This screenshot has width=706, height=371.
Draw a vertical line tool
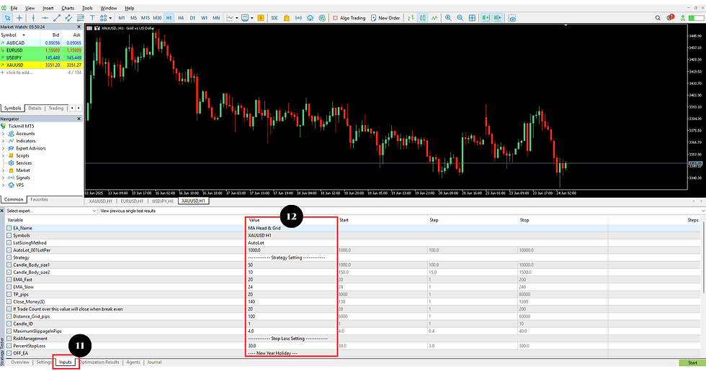click(x=33, y=18)
